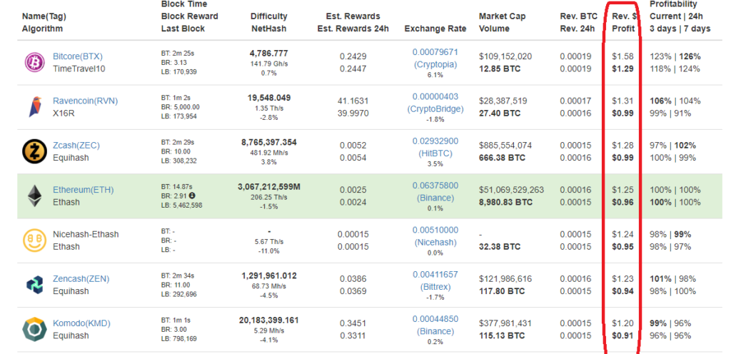This screenshot has height=354, width=731.
Task: Click the Rev. $ Profit column header
Action: (623, 22)
